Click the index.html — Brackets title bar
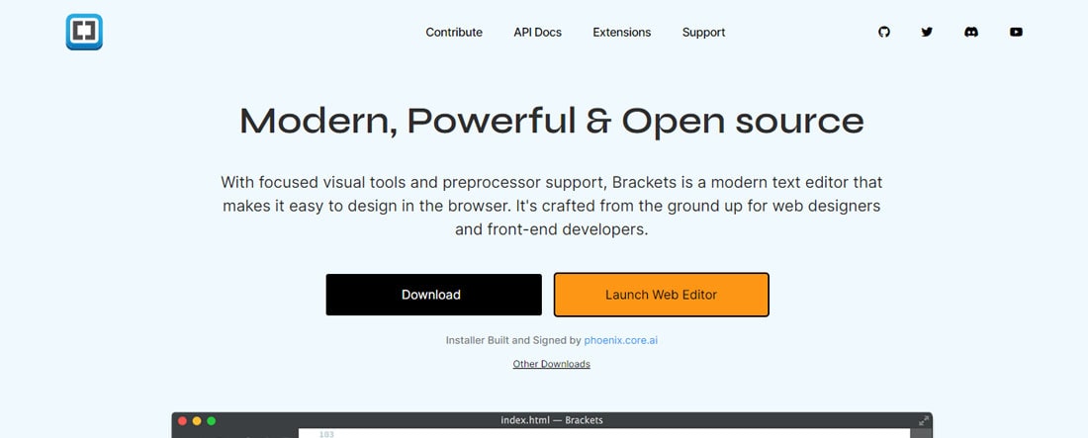Image resolution: width=1088 pixels, height=438 pixels. coord(551,420)
